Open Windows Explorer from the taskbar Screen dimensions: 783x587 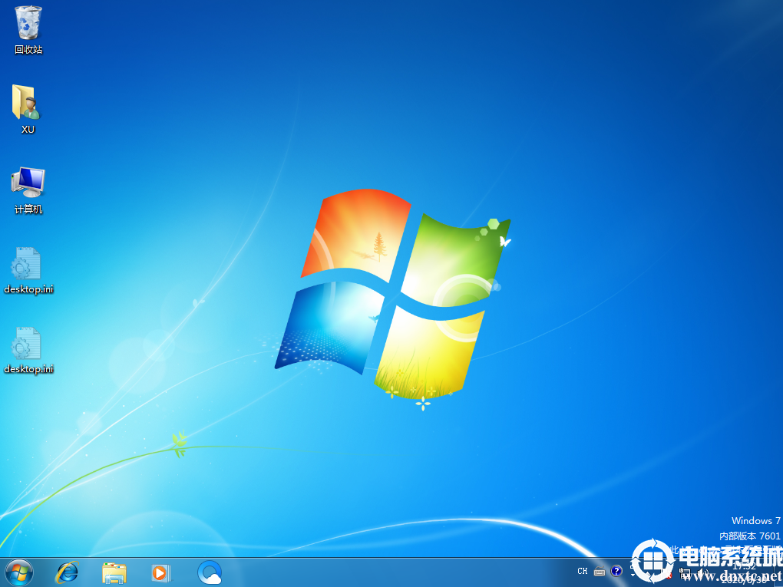[114, 572]
